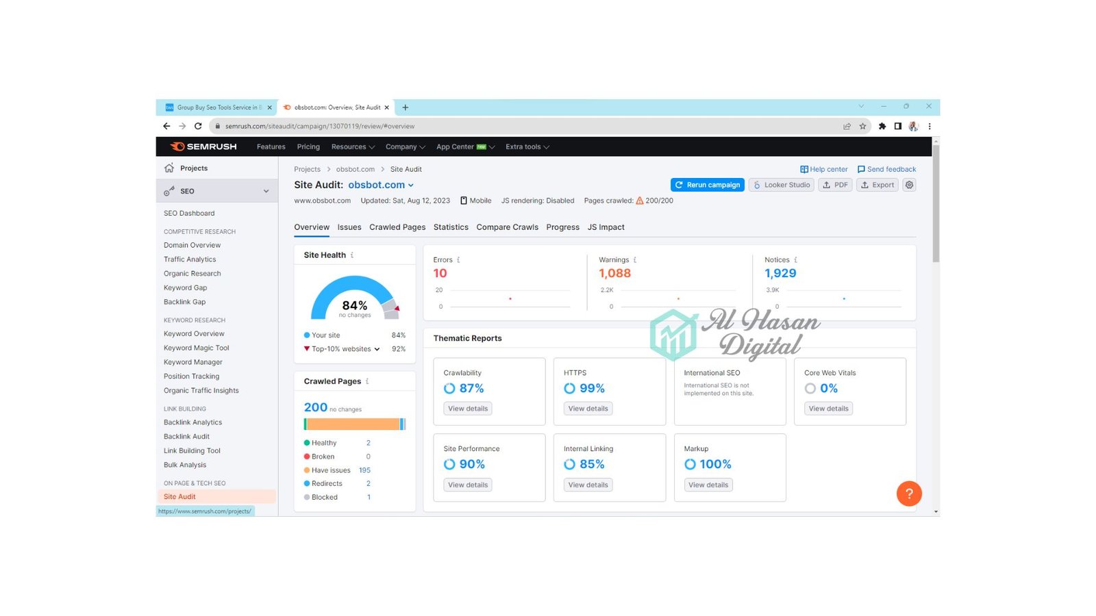1096x616 pixels.
Task: Open the Pricing menu item
Action: point(308,146)
